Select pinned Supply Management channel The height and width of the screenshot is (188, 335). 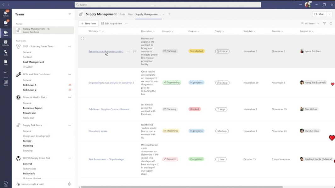[43, 30]
